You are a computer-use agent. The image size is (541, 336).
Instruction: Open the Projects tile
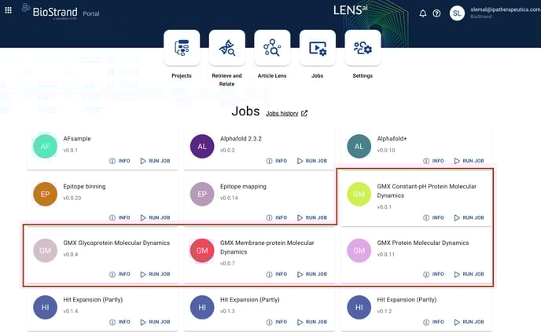pos(182,48)
